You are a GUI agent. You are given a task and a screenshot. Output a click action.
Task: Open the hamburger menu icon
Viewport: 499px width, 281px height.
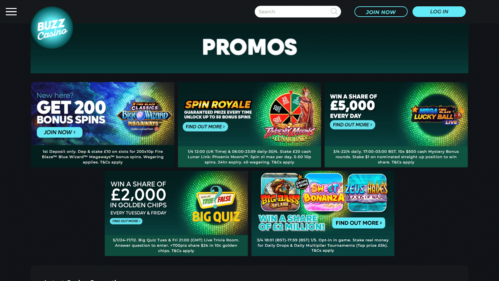(x=11, y=12)
